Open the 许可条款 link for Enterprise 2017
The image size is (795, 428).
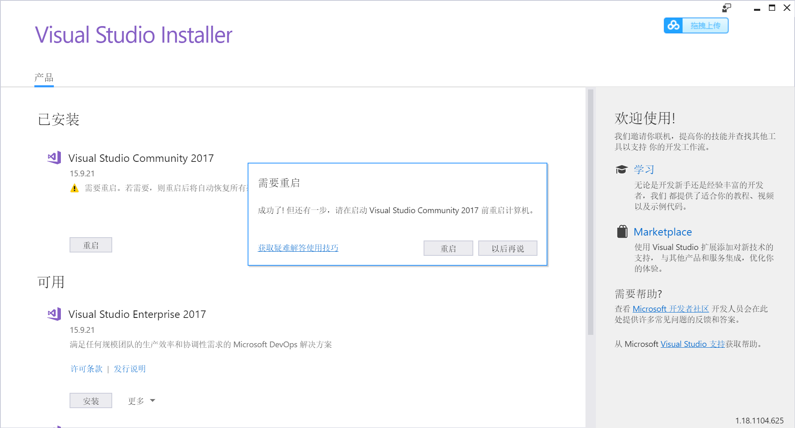(87, 368)
